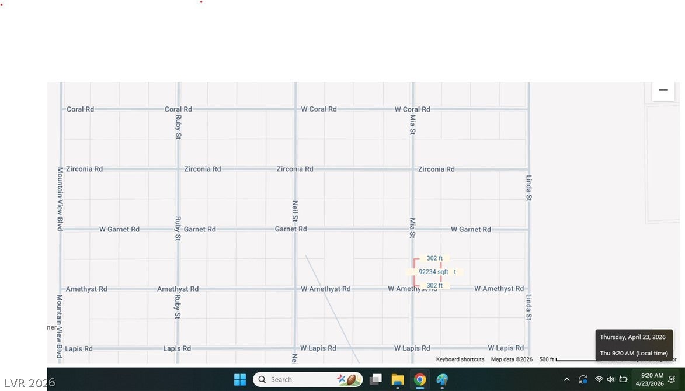Viewport: 685px width, 391px height.
Task: Click the upper 302 ft measurement label
Action: pyautogui.click(x=434, y=258)
